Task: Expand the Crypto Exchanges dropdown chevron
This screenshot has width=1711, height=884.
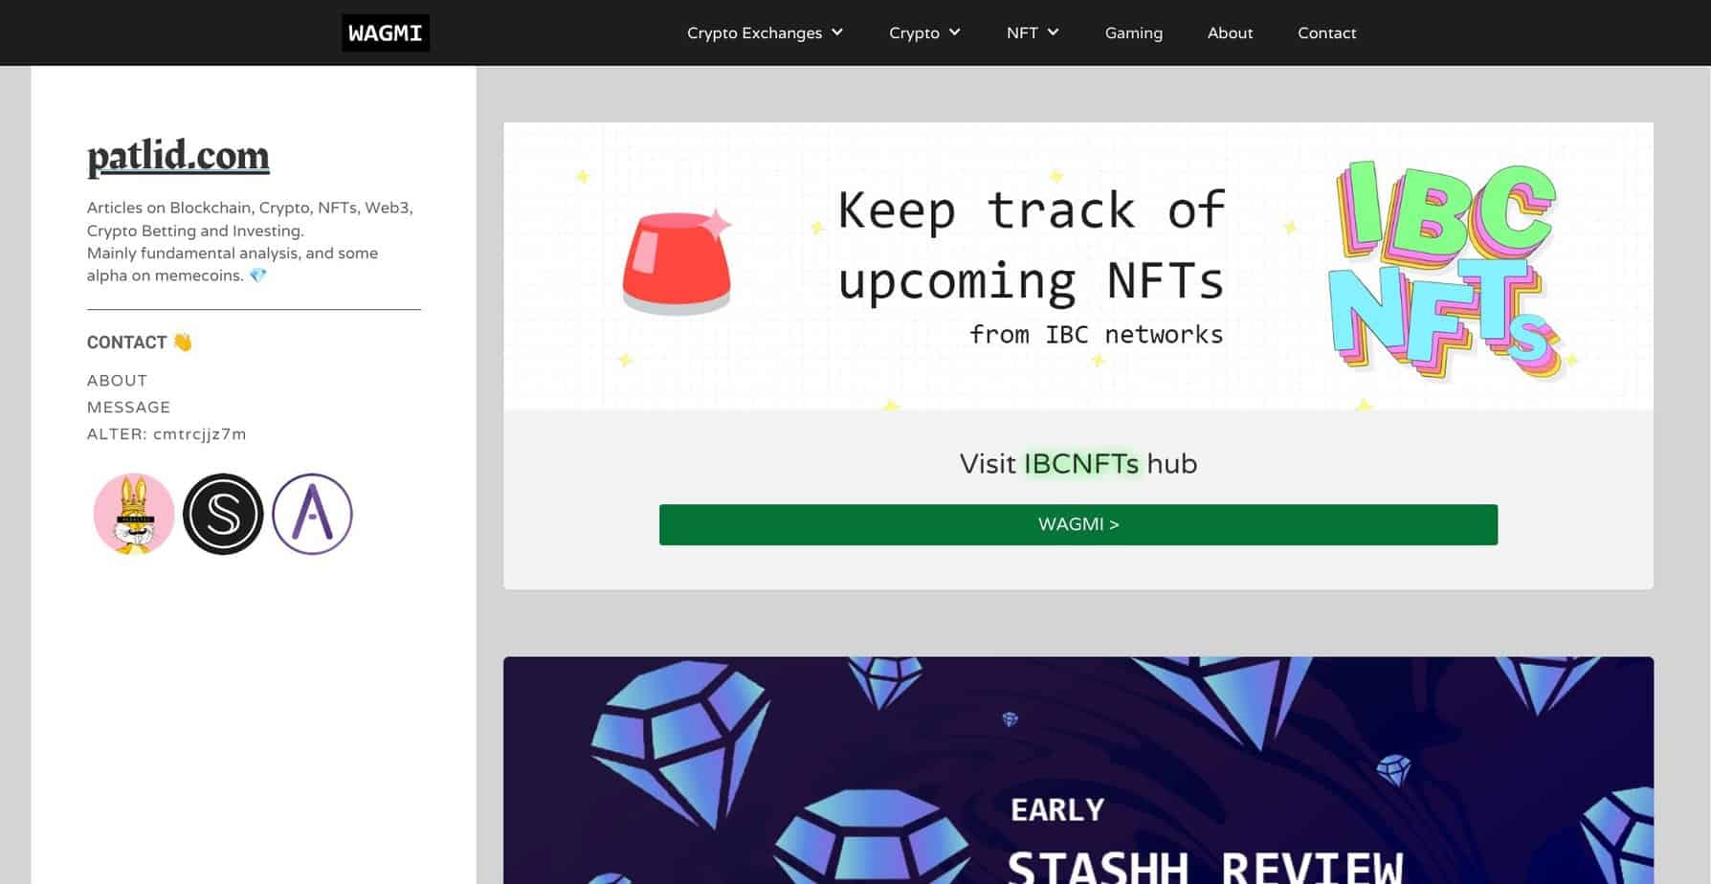Action: pyautogui.click(x=837, y=33)
